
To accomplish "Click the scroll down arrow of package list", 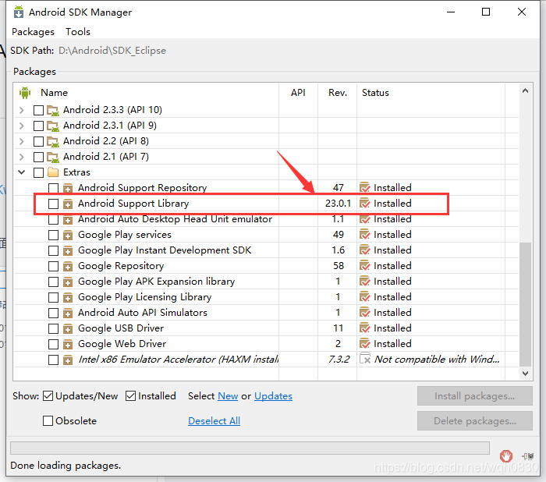I will (x=525, y=374).
